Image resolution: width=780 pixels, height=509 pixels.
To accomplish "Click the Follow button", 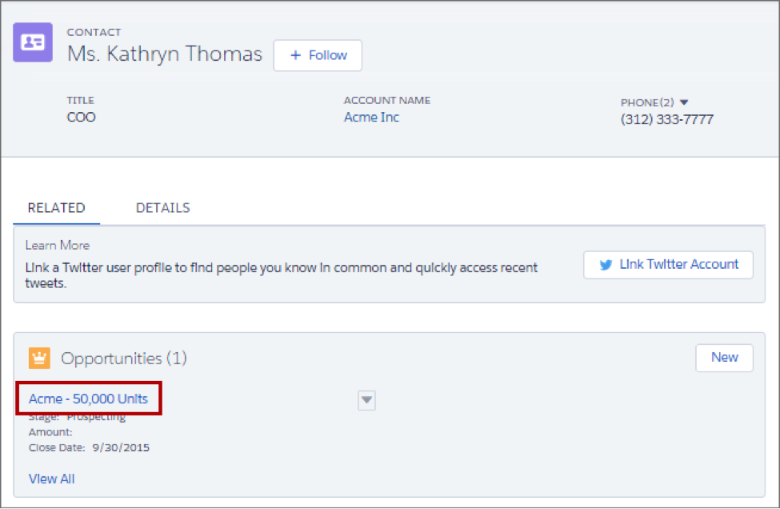I will (x=318, y=55).
